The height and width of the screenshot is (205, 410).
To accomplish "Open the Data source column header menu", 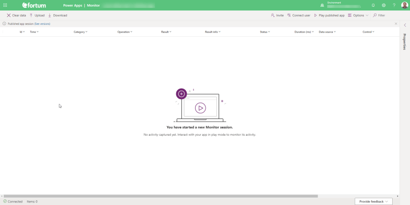I will pos(327,32).
